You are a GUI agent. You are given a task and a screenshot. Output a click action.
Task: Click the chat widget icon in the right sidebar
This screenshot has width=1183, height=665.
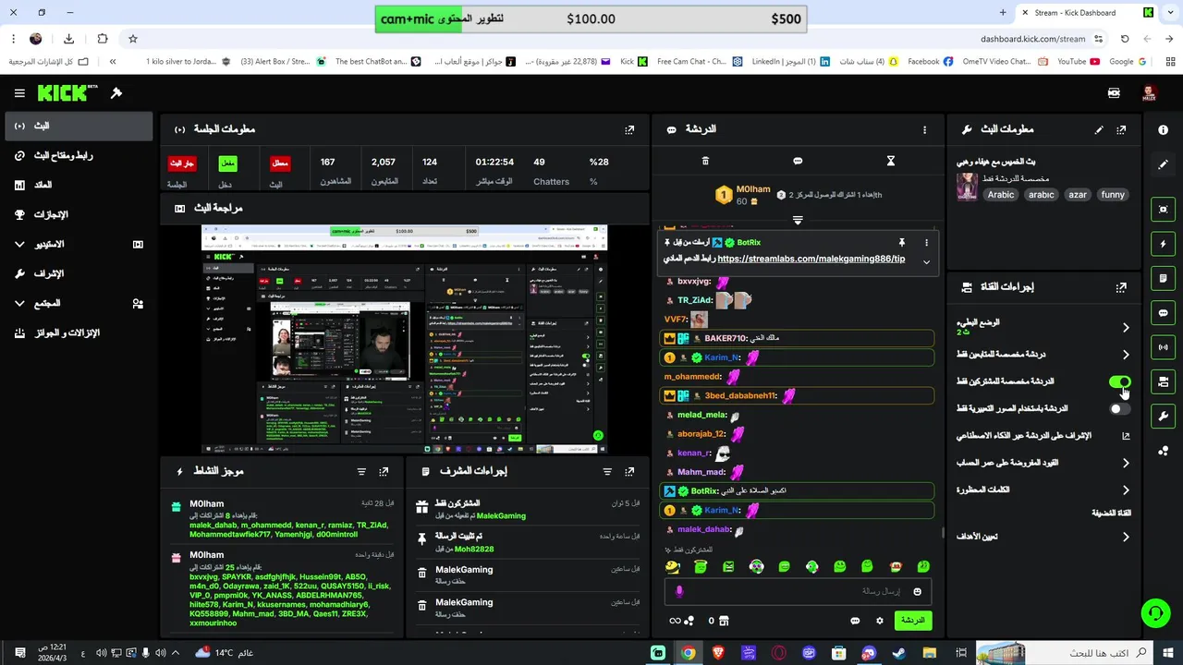1163,313
